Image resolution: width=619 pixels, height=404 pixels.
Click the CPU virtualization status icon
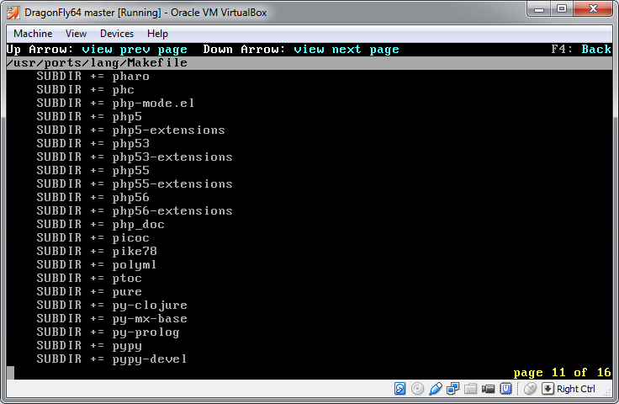click(506, 389)
